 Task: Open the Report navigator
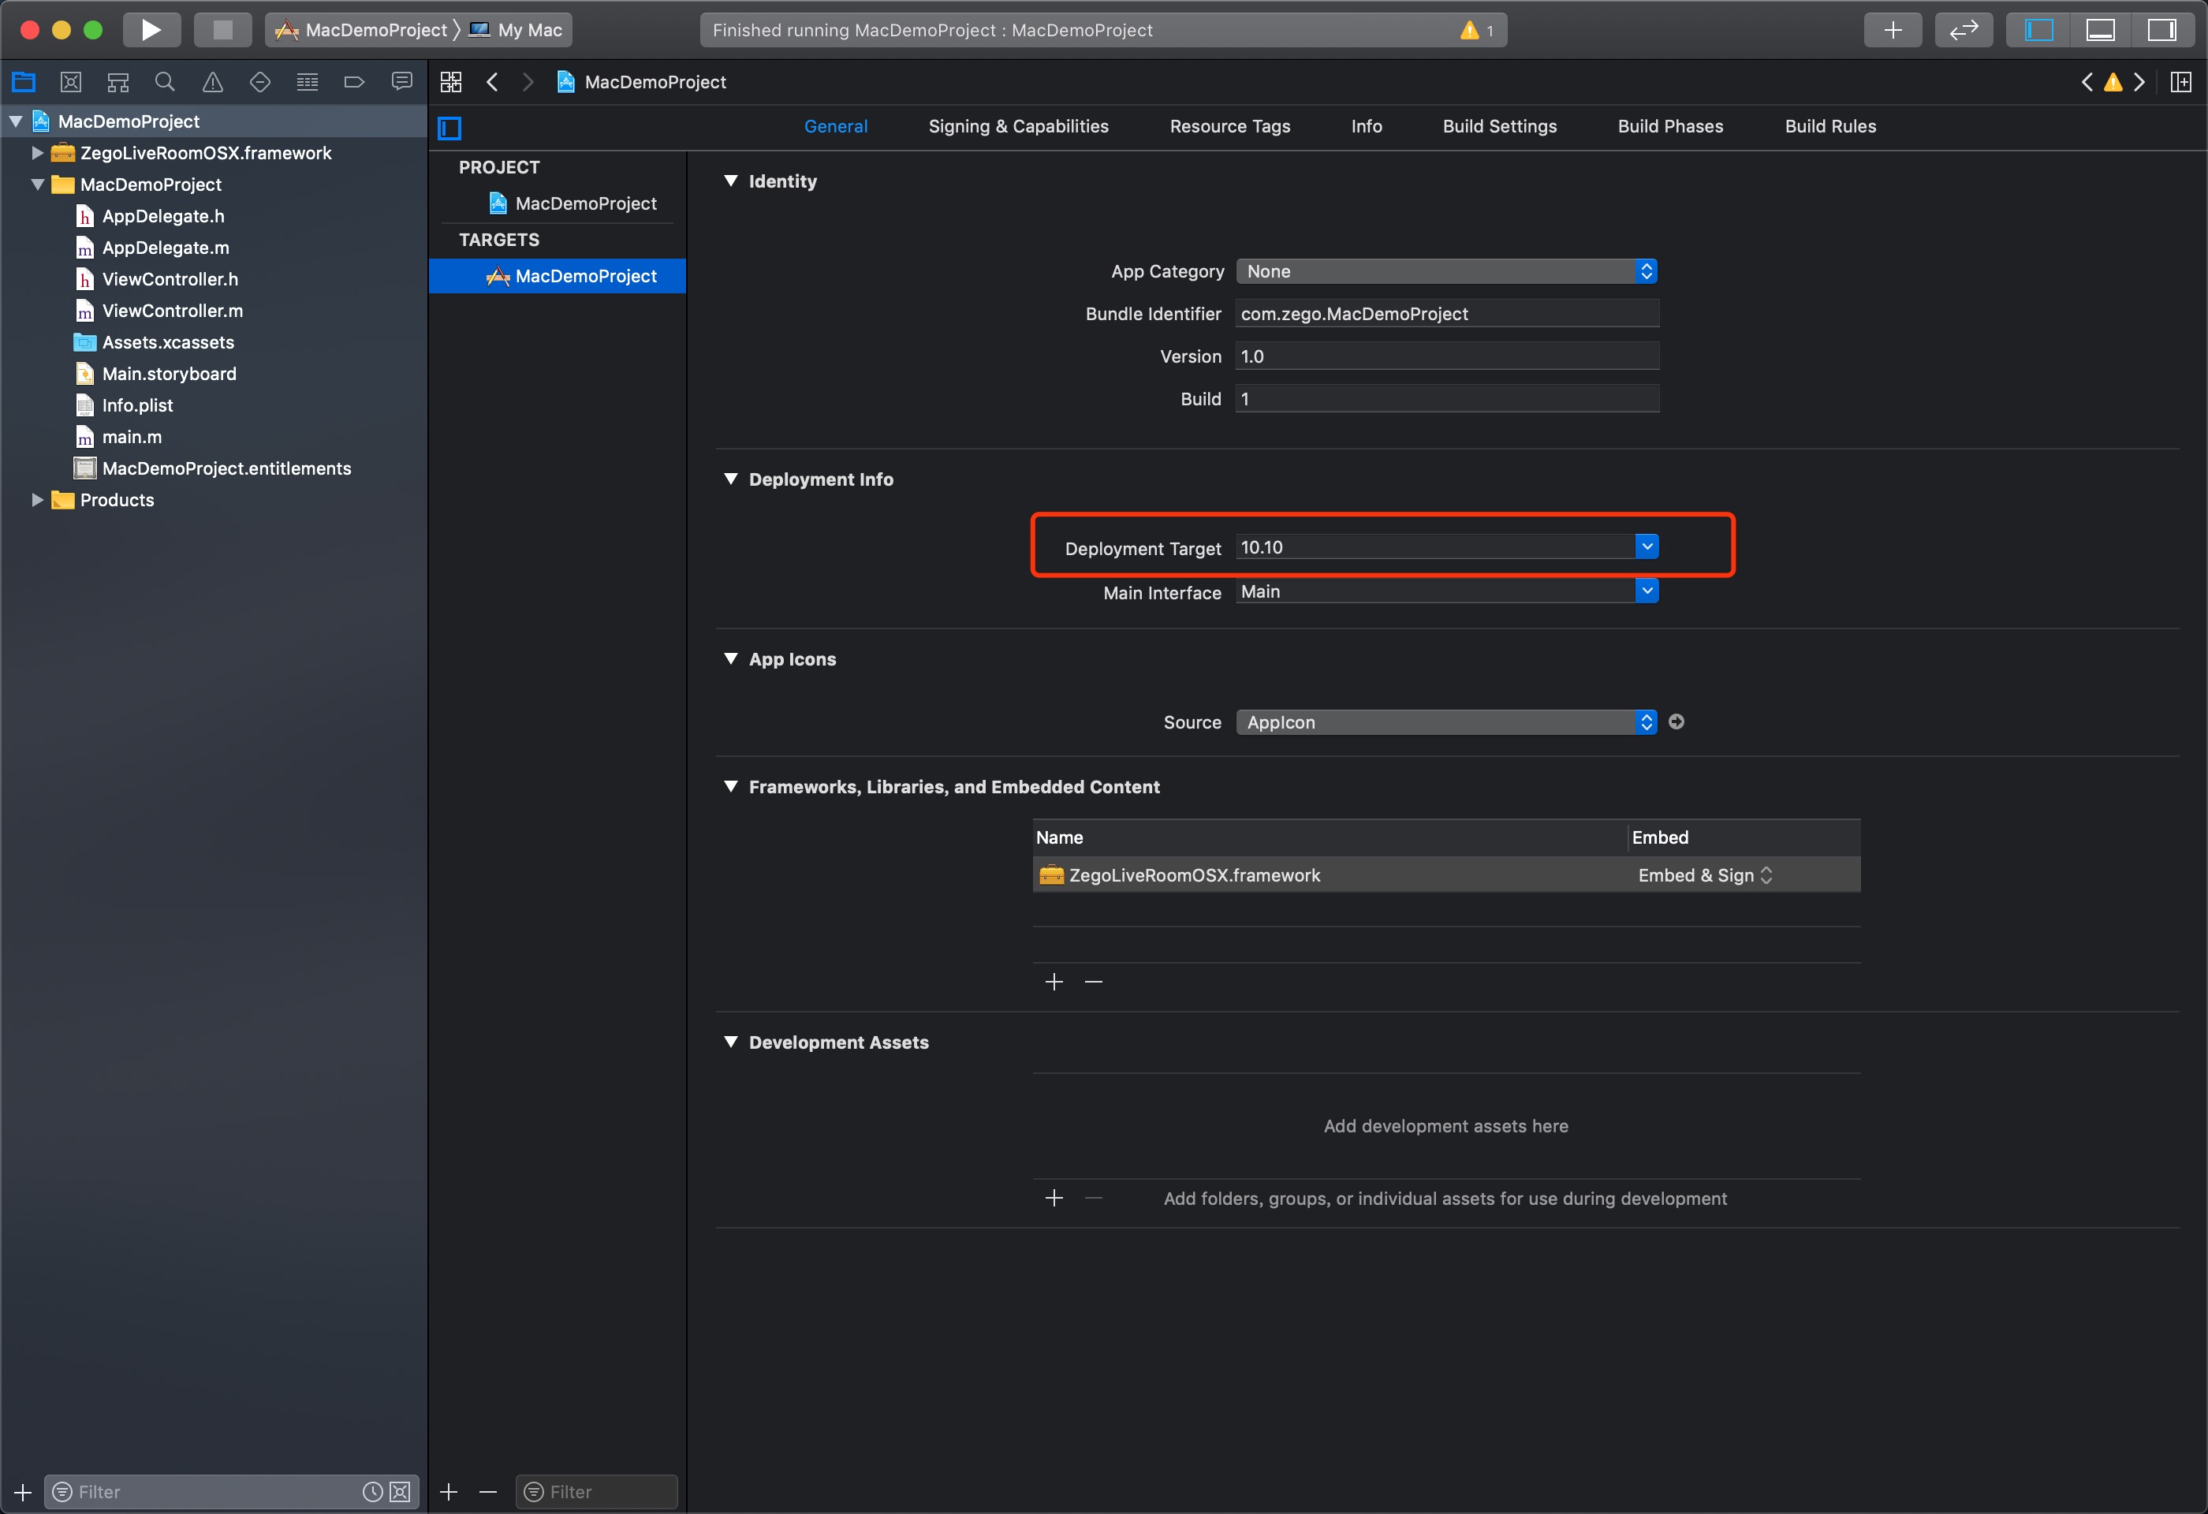[x=402, y=82]
